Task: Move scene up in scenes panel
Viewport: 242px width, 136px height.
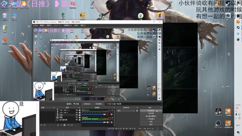Action: pos(41,125)
